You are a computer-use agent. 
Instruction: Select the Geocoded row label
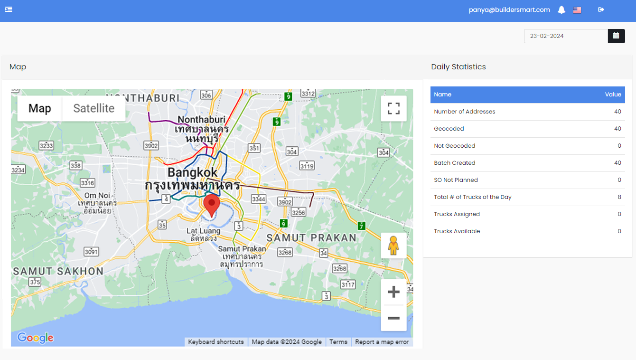pos(449,129)
